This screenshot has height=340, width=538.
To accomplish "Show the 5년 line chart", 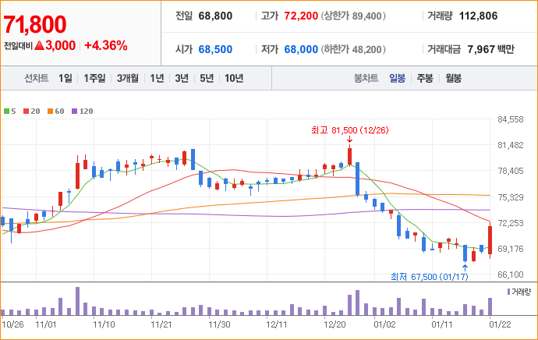I will (207, 78).
